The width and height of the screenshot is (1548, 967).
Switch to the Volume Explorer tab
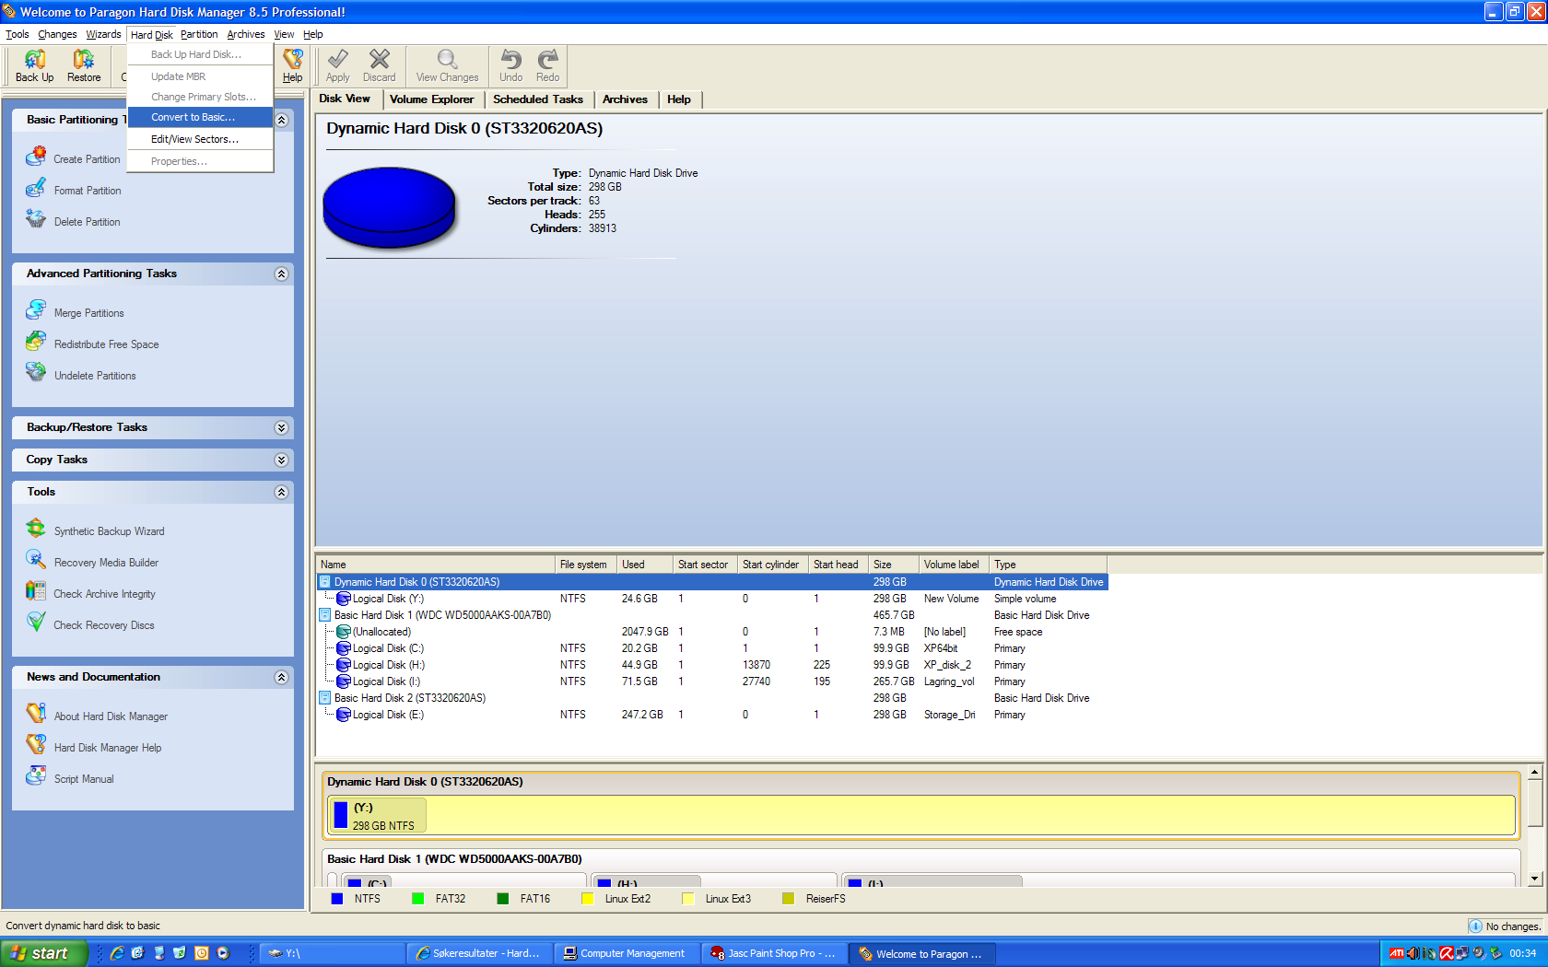tap(431, 99)
